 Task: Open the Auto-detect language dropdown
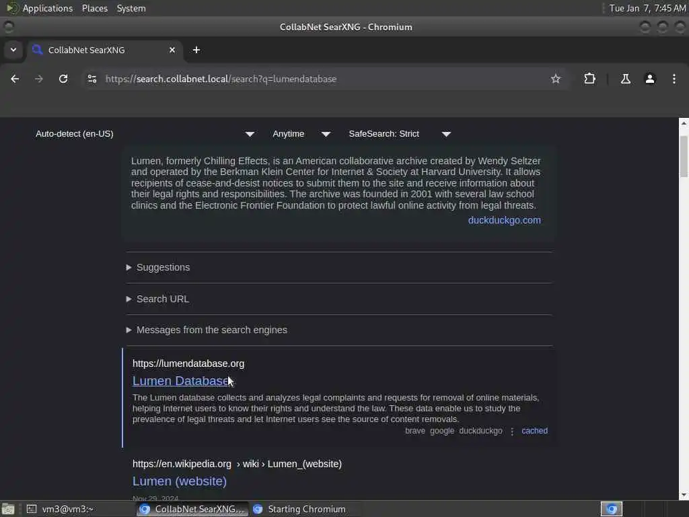click(x=145, y=134)
